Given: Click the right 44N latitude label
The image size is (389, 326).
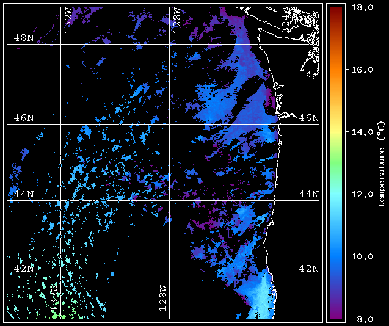Looking at the screenshot, I should pos(308,194).
